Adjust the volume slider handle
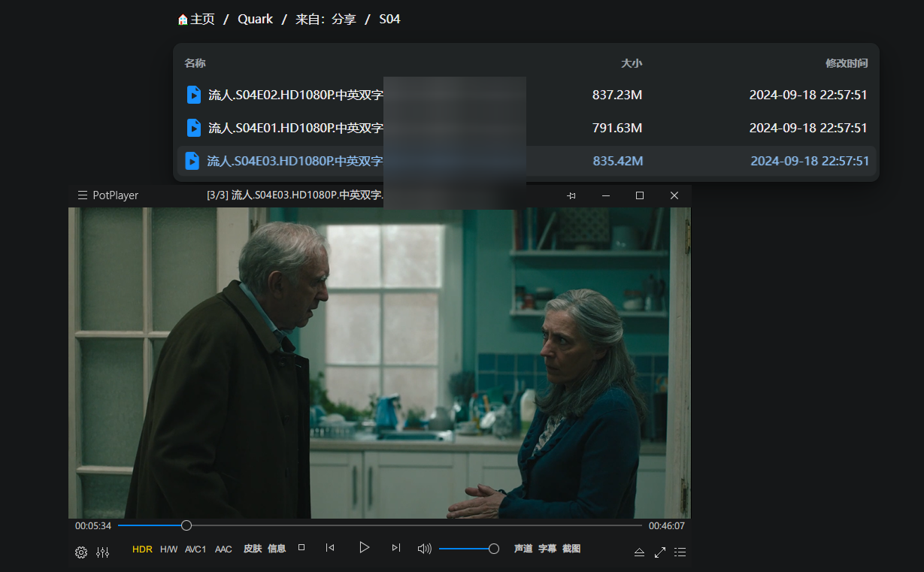924x572 pixels. [494, 549]
